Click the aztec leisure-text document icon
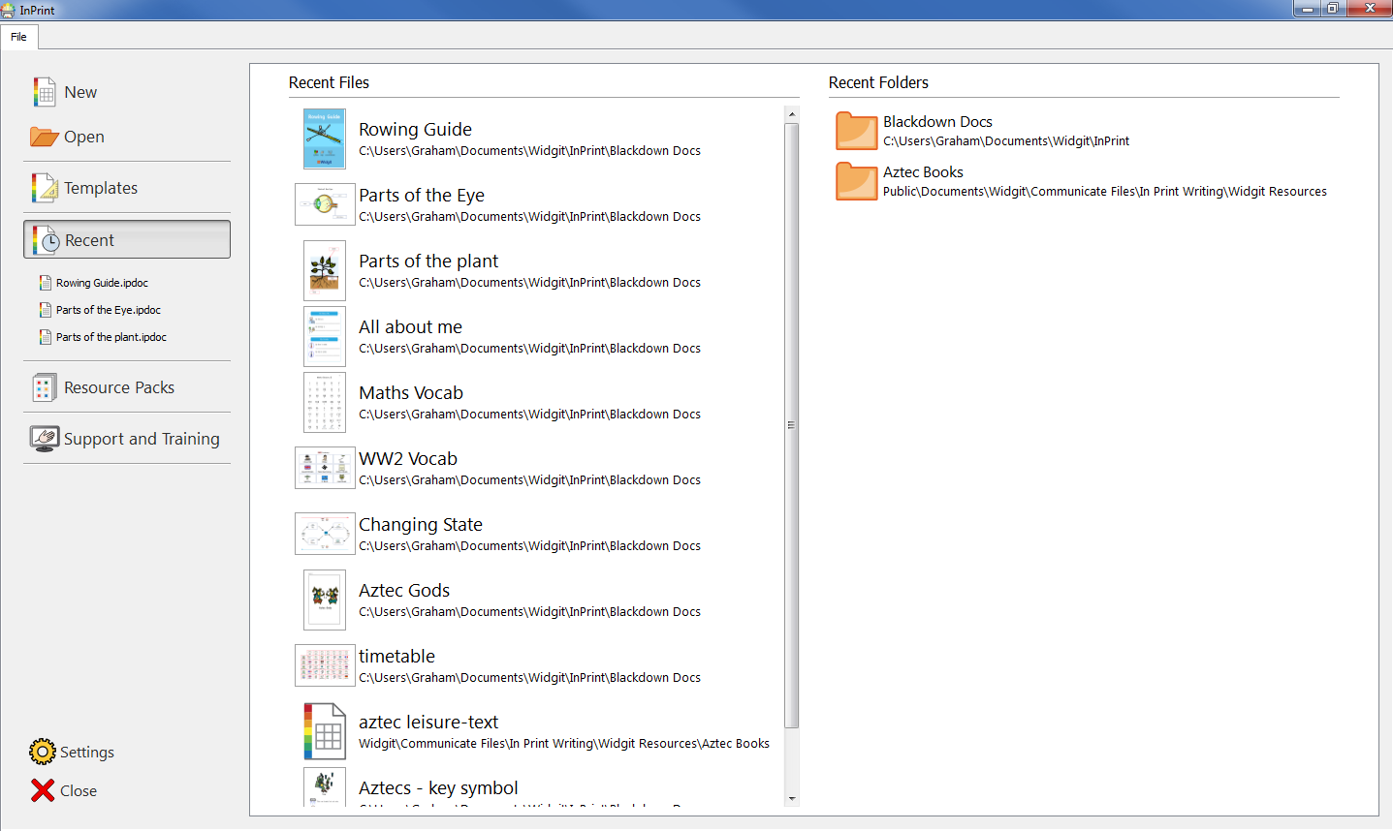Image resolution: width=1393 pixels, height=831 pixels. click(x=325, y=731)
